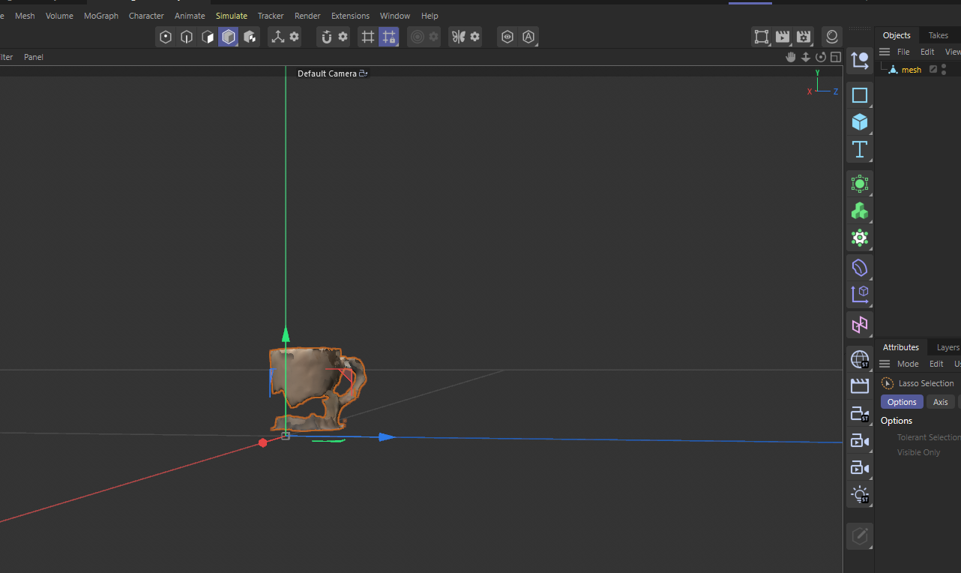Click the Axis button in the Attributes panel

(940, 401)
